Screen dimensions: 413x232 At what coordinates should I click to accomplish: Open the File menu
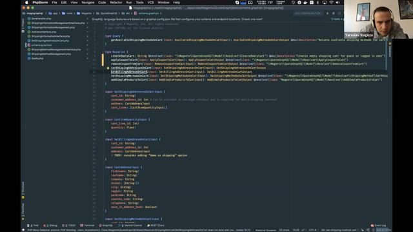54,3
